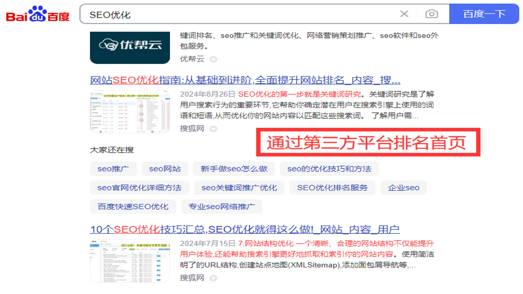Click 搜狐网 source under 2024年7月15日 result
The height and width of the screenshot is (294, 523).
point(192,278)
